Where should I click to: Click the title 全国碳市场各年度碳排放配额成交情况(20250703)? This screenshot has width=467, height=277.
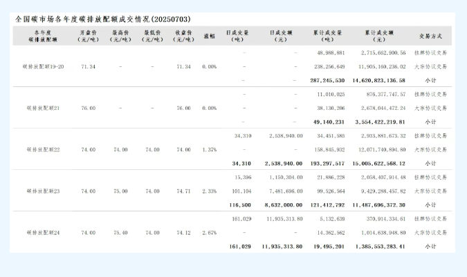point(103,19)
